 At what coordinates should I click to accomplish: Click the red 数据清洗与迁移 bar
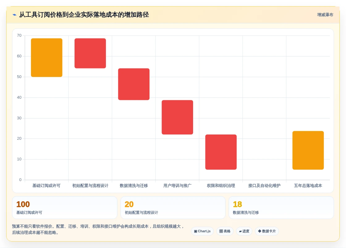pyautogui.click(x=134, y=84)
